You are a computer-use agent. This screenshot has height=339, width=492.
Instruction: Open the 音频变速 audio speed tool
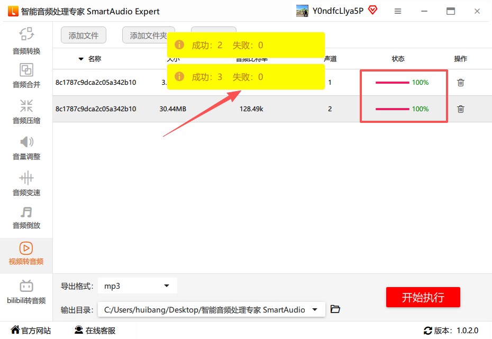coord(26,183)
